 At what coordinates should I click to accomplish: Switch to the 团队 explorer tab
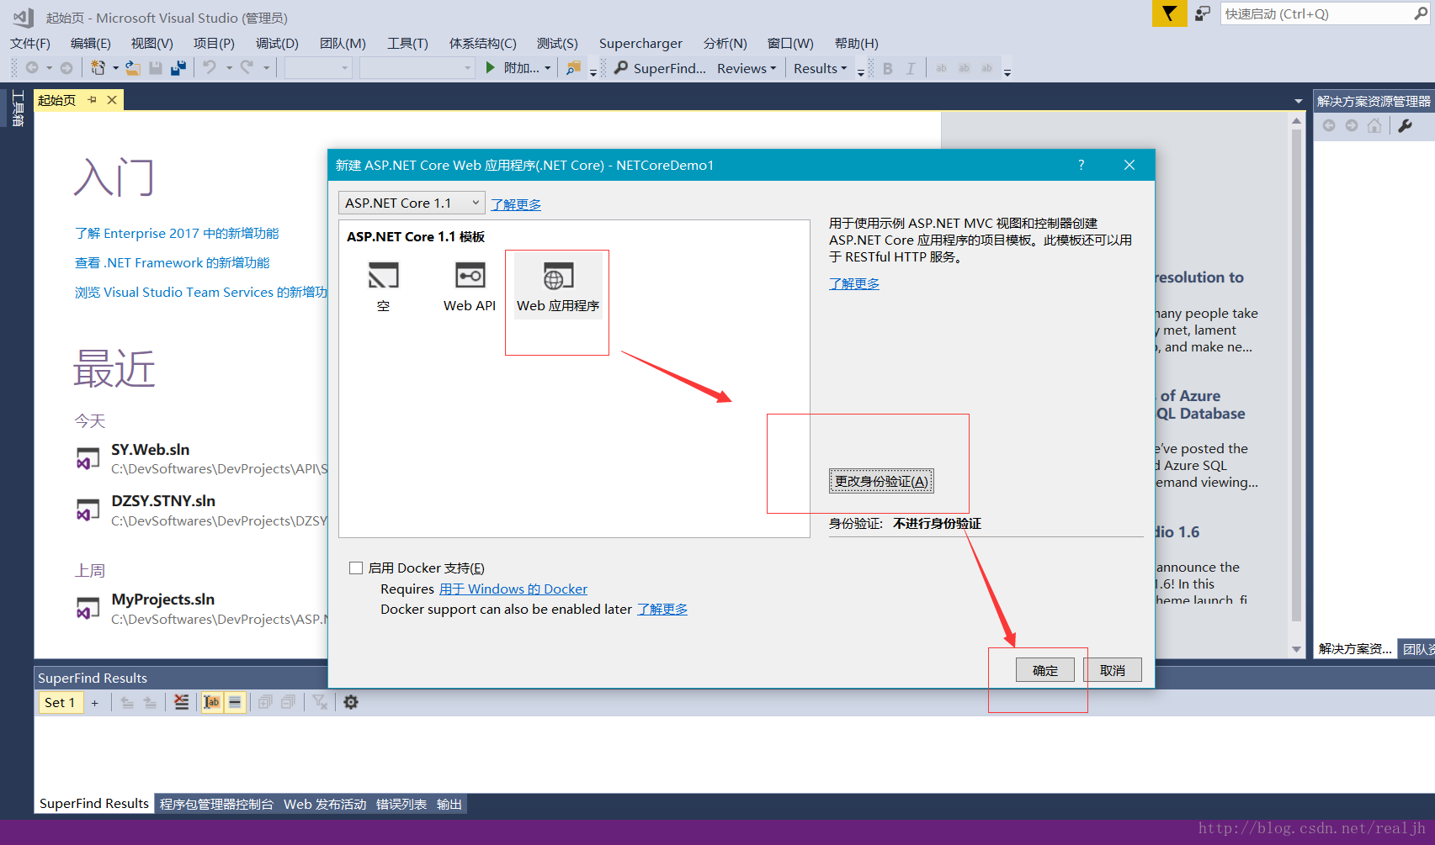[1416, 648]
